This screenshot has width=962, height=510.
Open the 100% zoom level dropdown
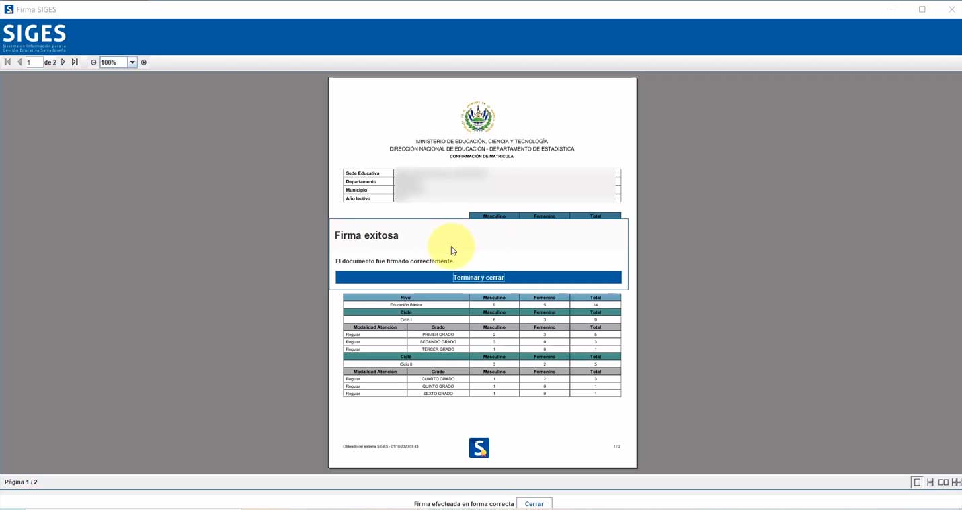132,62
